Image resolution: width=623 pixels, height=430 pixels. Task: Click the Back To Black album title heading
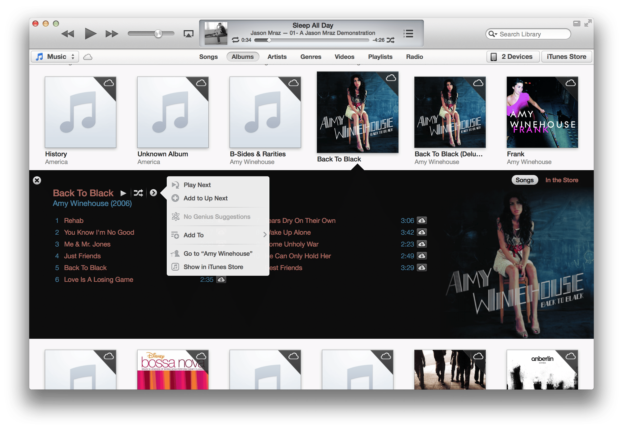click(83, 193)
